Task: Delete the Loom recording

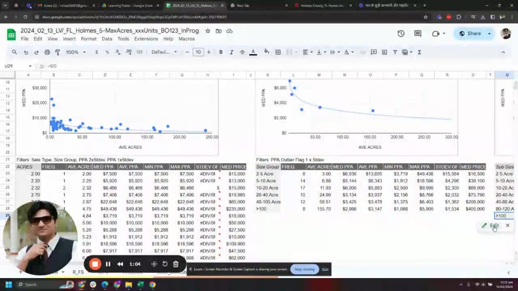Action: point(176,264)
